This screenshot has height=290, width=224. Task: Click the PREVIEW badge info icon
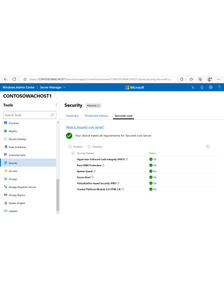click(x=99, y=106)
